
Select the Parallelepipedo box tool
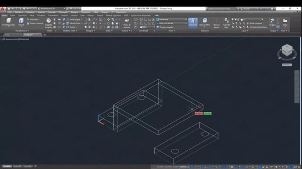[8, 22]
